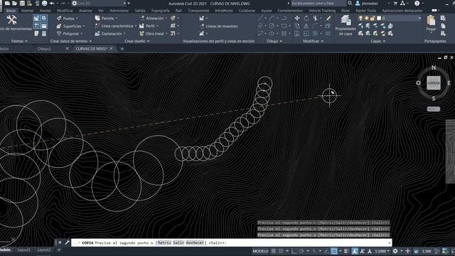Select the Line draw tool icon

pos(260,18)
